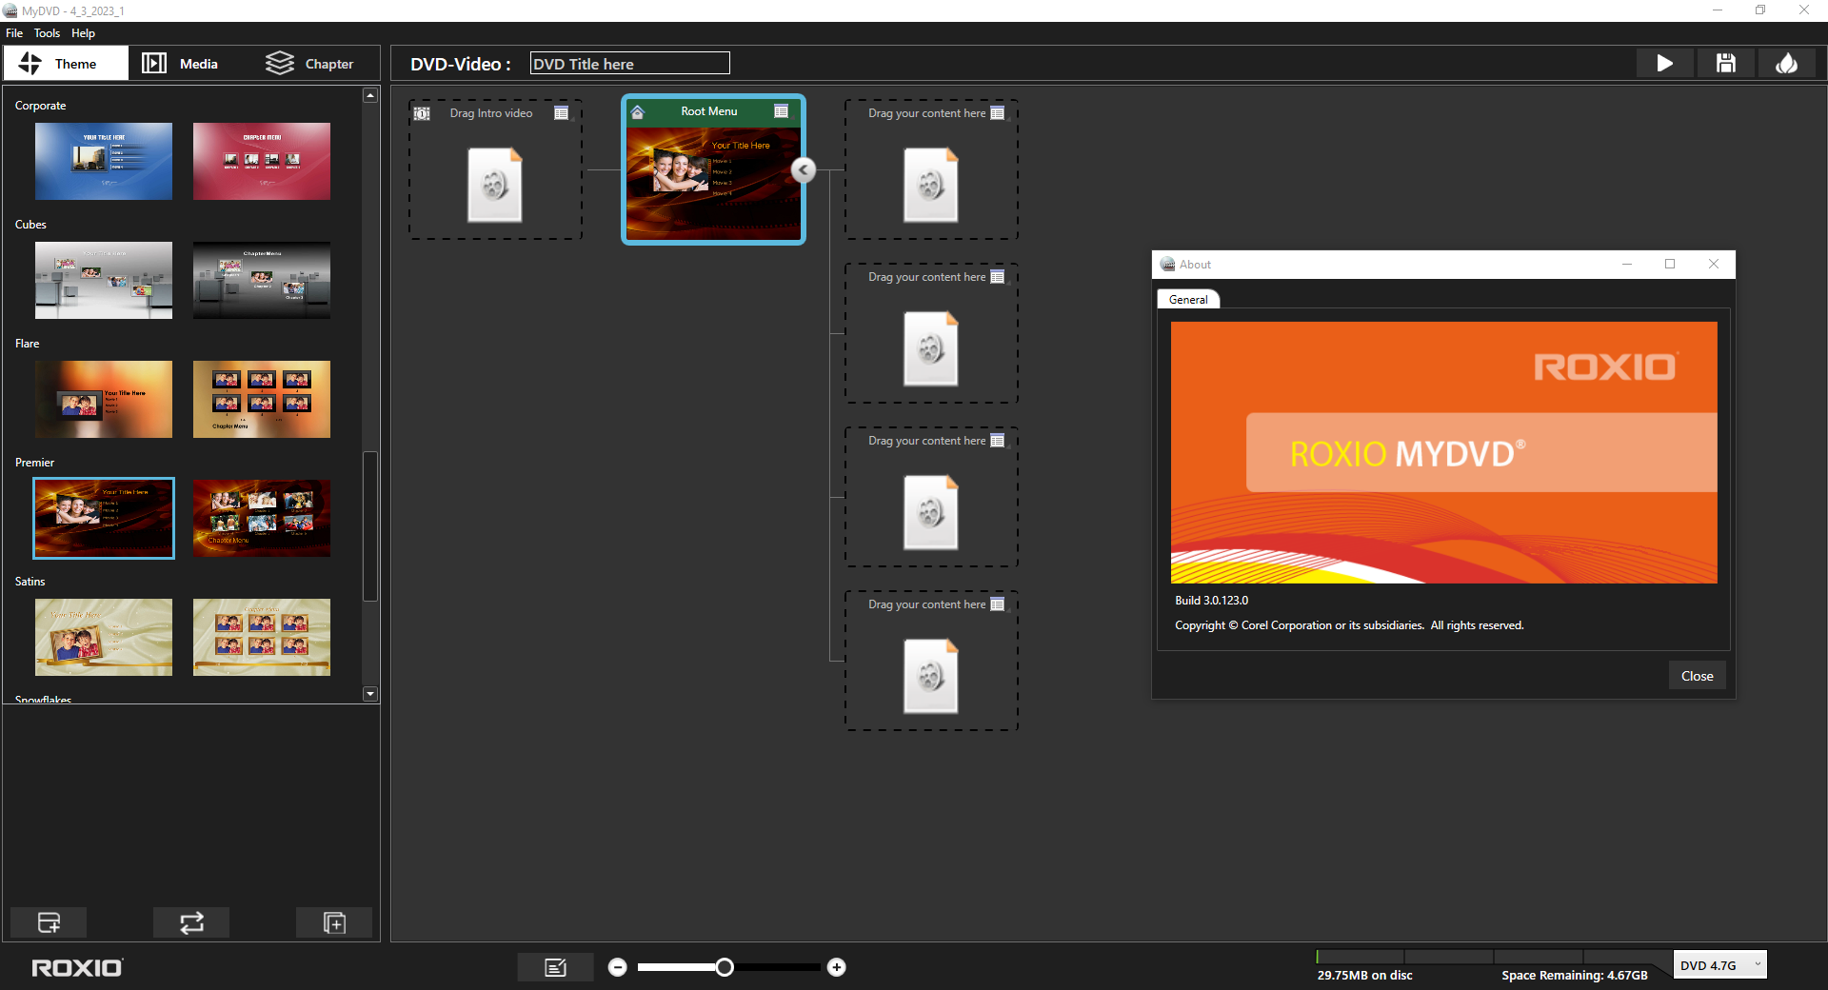Collapse the Root Menu tree arrow
Screen dimensions: 1828x990
tap(804, 169)
